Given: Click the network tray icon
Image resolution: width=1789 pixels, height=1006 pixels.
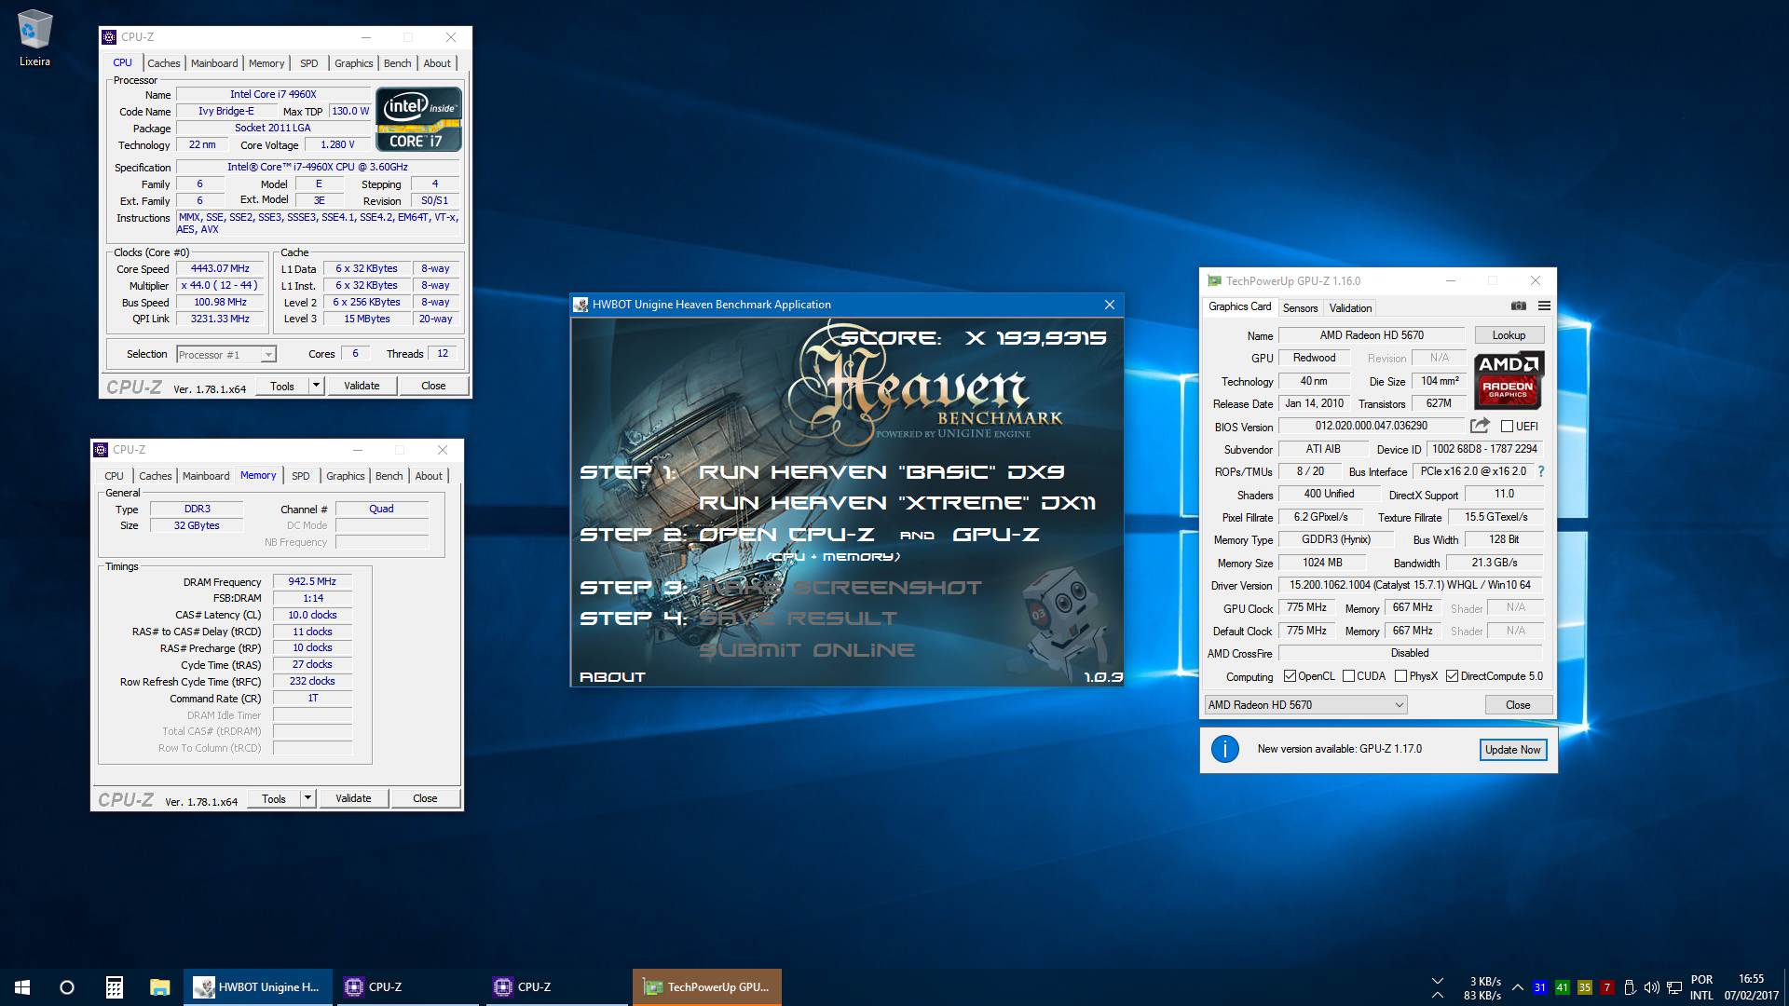Looking at the screenshot, I should pyautogui.click(x=1674, y=987).
